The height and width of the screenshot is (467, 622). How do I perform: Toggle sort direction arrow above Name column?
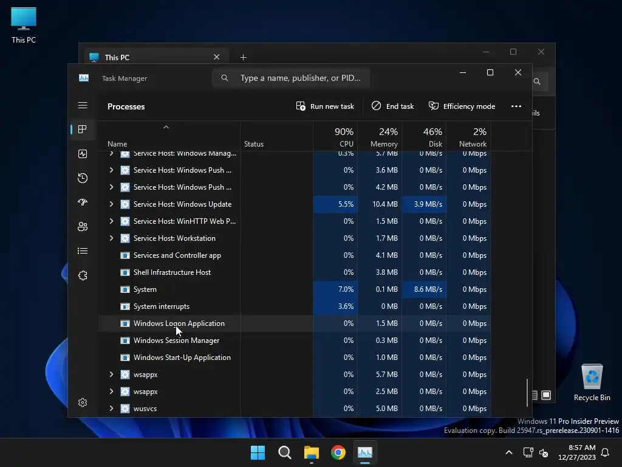tap(166, 127)
